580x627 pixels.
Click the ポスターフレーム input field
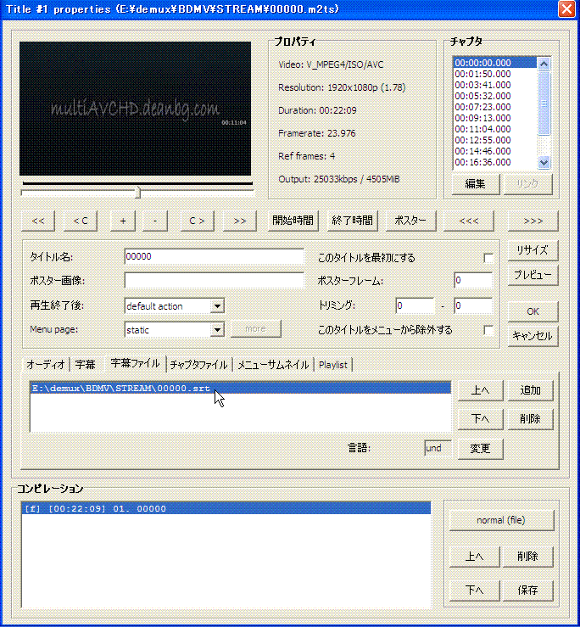tap(473, 280)
